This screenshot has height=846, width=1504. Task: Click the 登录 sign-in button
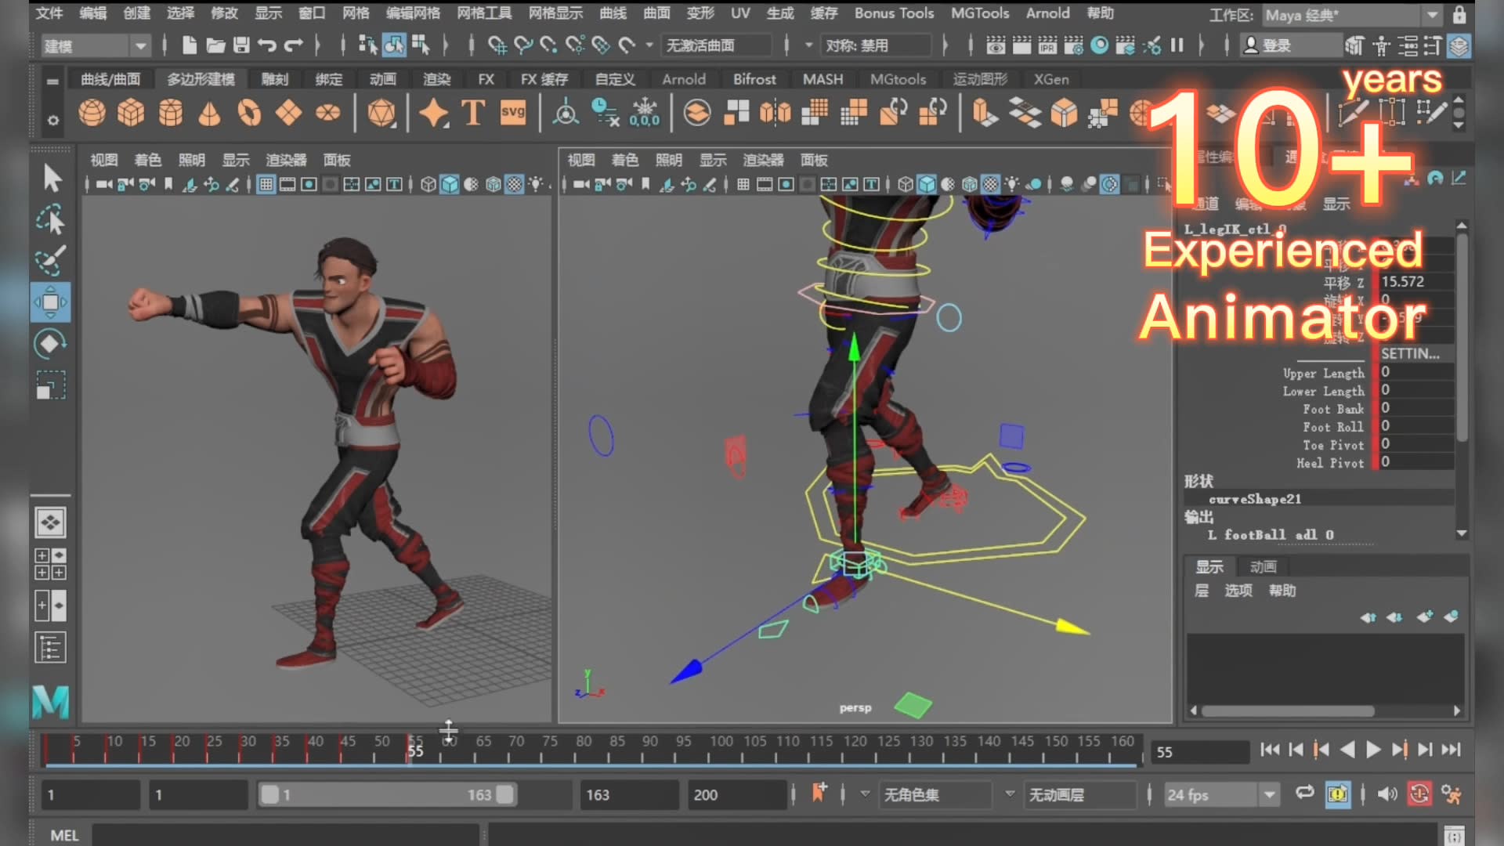pos(1276,46)
